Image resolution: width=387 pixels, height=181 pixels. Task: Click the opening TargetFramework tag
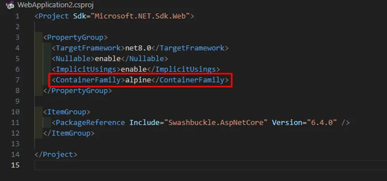pos(89,48)
